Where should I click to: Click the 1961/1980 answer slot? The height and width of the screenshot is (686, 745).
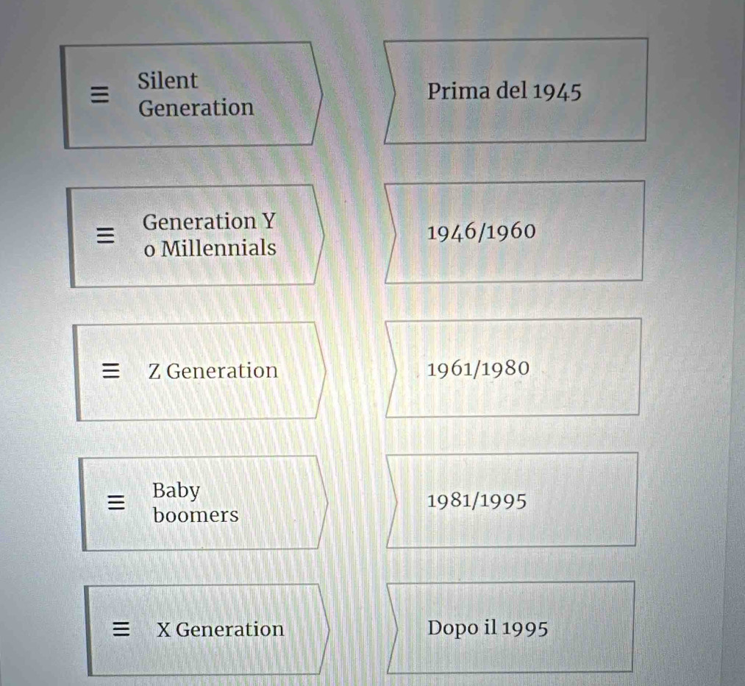515,368
